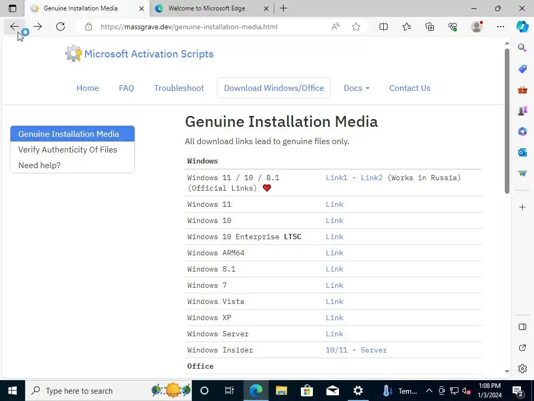
Task: Open the profile avatar menu
Action: 477,27
